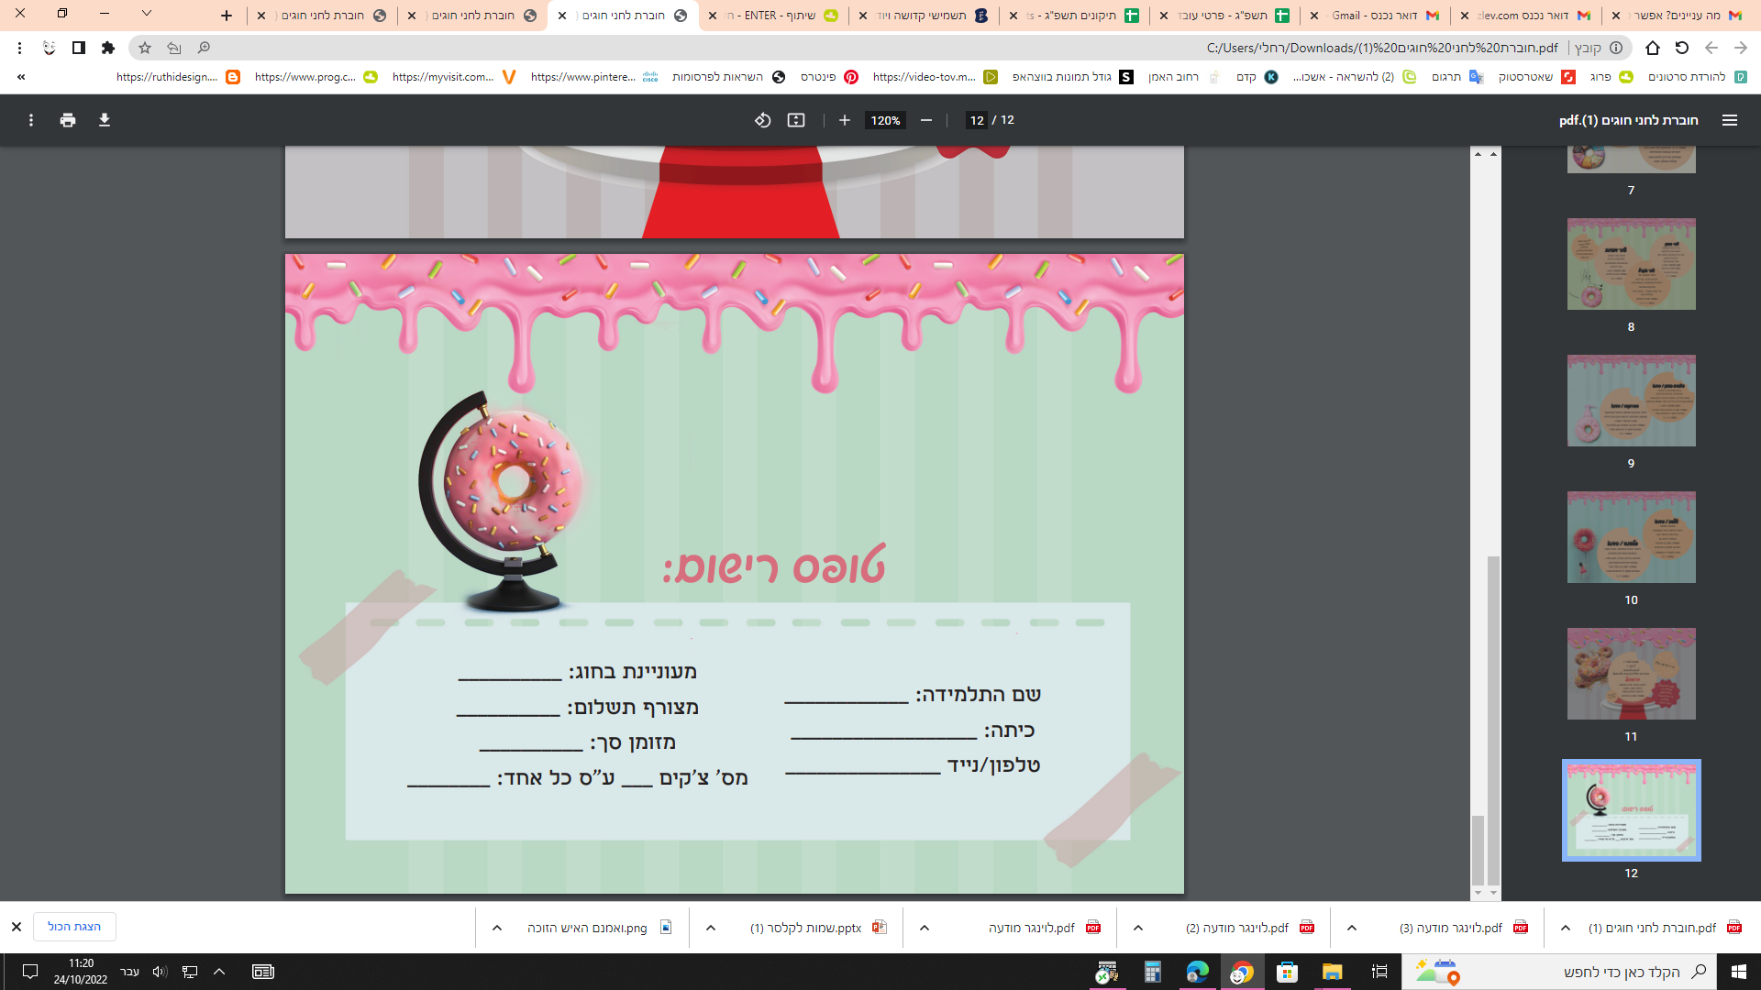Toggle the thumbnail sidebar hamburger menu
This screenshot has width=1761, height=990.
(x=1730, y=120)
